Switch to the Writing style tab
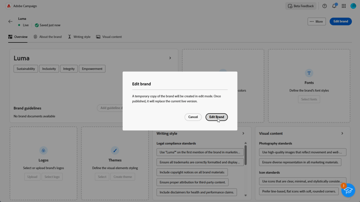This screenshot has height=202, width=360. coord(79,37)
